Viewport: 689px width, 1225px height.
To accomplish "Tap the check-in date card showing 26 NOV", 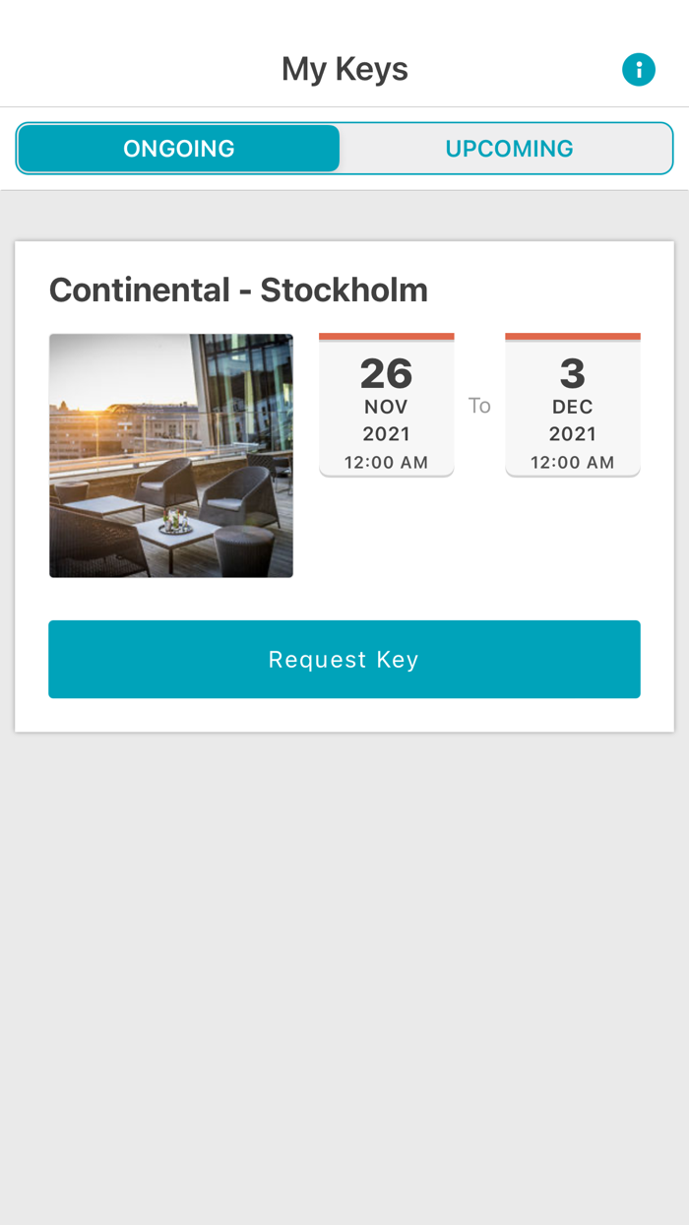I will tap(387, 404).
